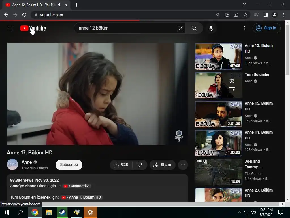This screenshot has height=218, width=290.
Task: Open the YouTube hamburger guide menu
Action: pyautogui.click(x=10, y=28)
